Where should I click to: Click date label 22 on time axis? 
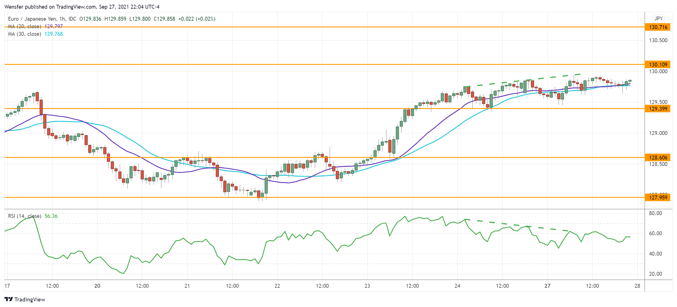click(x=277, y=286)
